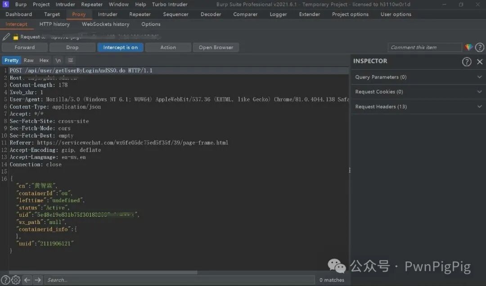Open the Project menu
Viewport: 486px width, 286px height.
point(41,4)
